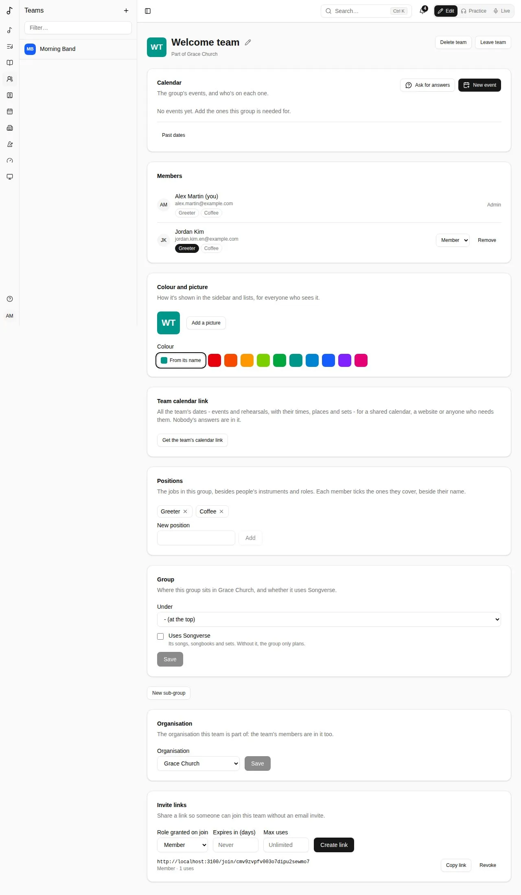The width and height of the screenshot is (521, 895).
Task: Switch to Practice mode tab
Action: pos(474,11)
